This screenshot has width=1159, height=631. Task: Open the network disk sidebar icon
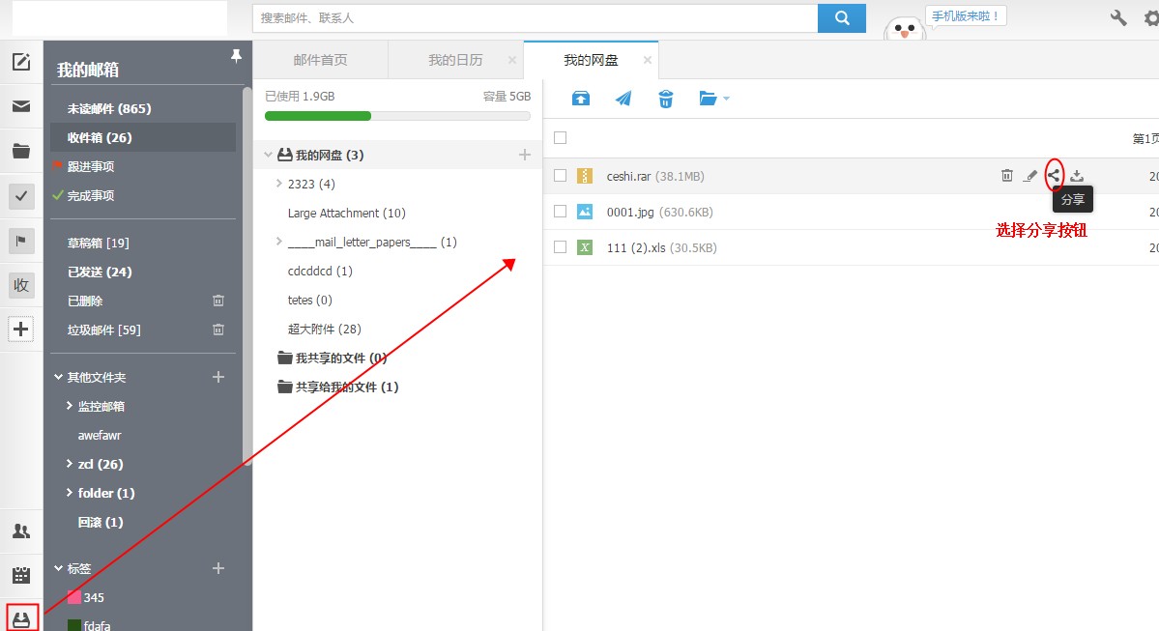21,618
